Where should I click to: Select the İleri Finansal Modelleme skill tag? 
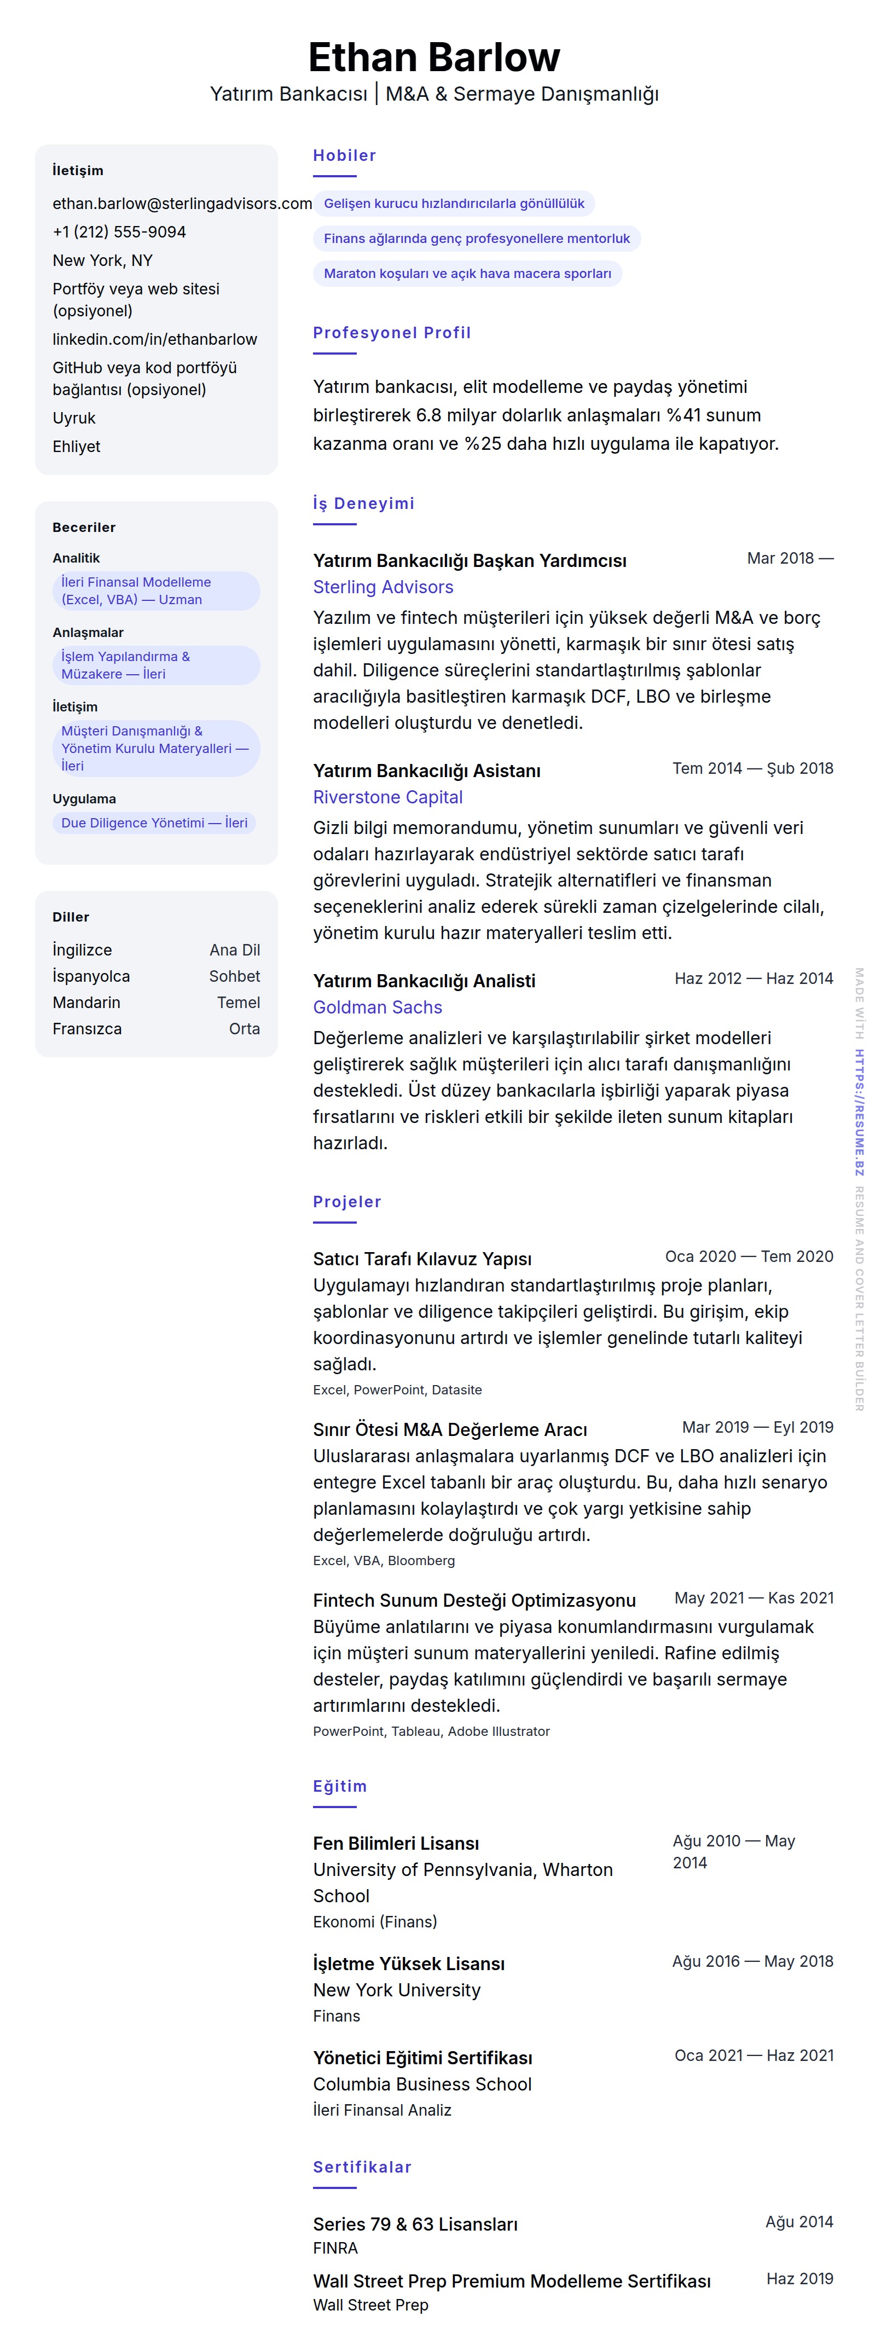(x=156, y=590)
